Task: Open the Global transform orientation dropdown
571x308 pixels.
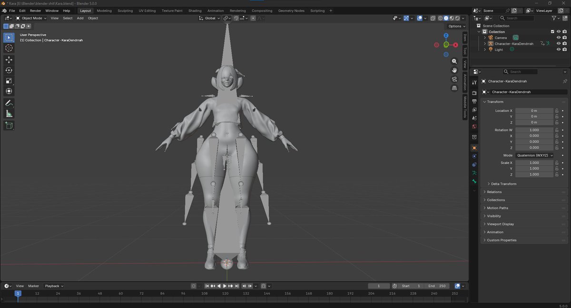Action: point(210,18)
